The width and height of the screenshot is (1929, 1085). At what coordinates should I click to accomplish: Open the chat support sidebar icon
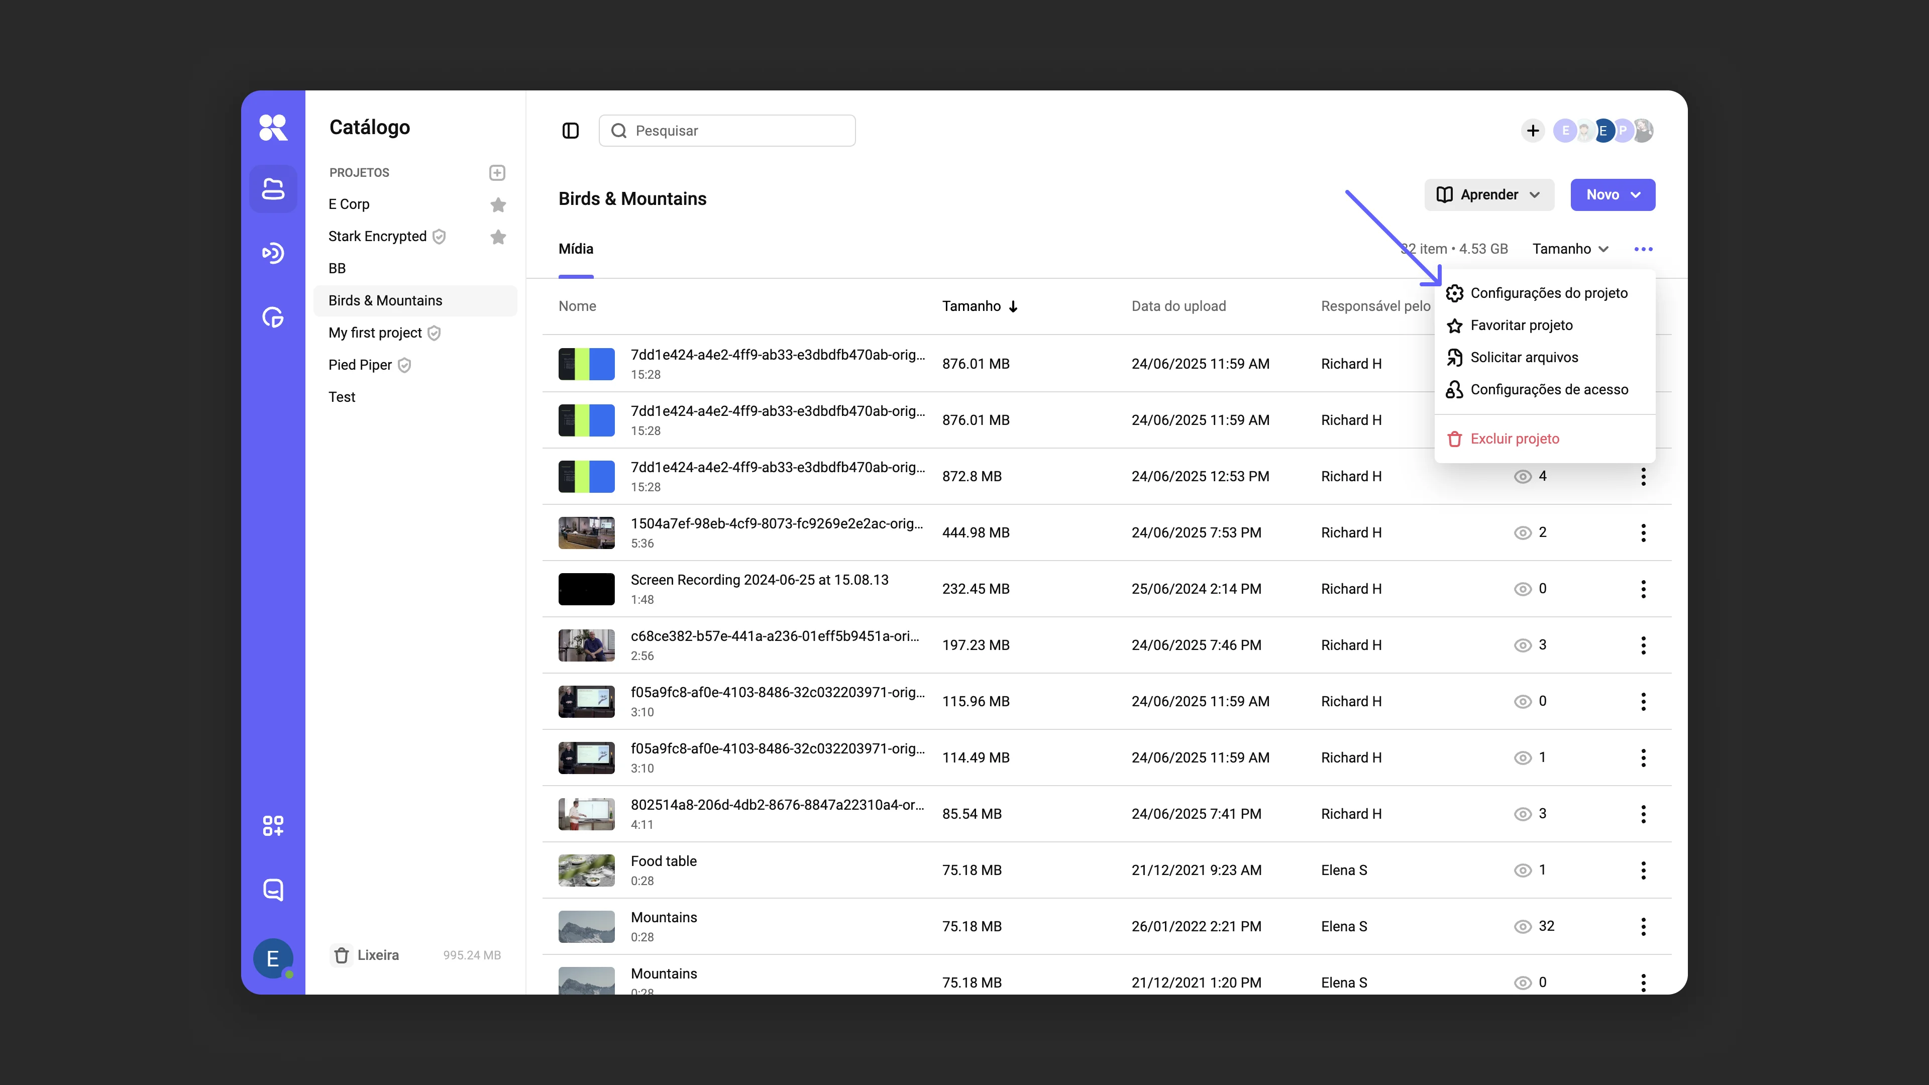click(273, 890)
